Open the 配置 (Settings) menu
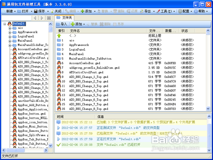This screenshot has width=213, height=160. (x=185, y=11)
